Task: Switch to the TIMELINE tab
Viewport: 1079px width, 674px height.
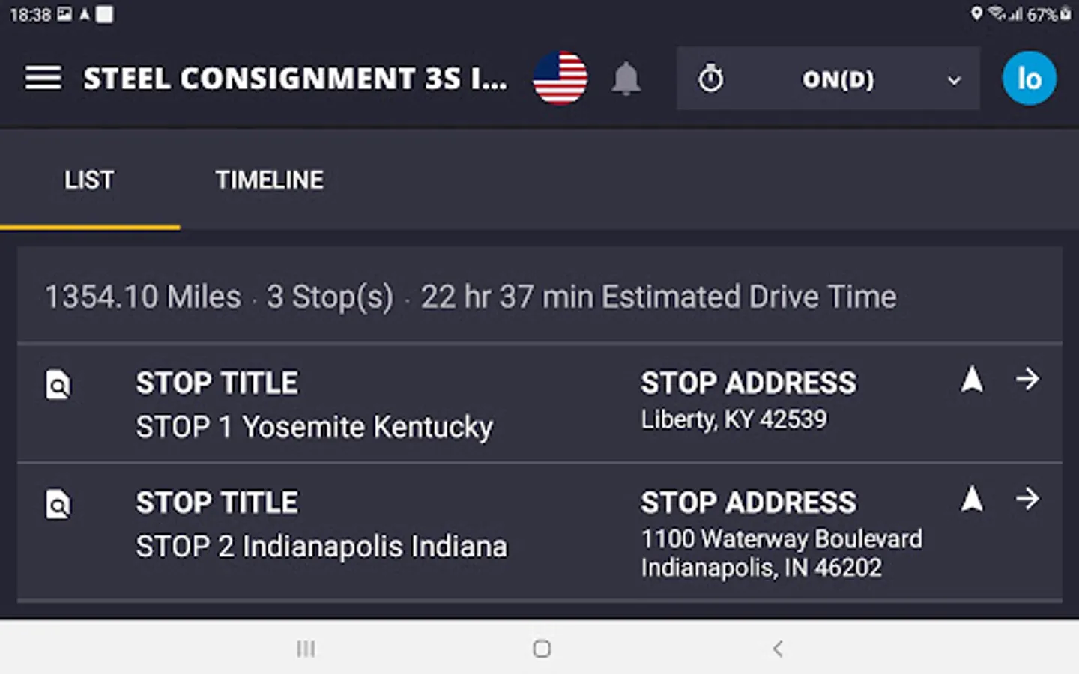Action: (269, 180)
